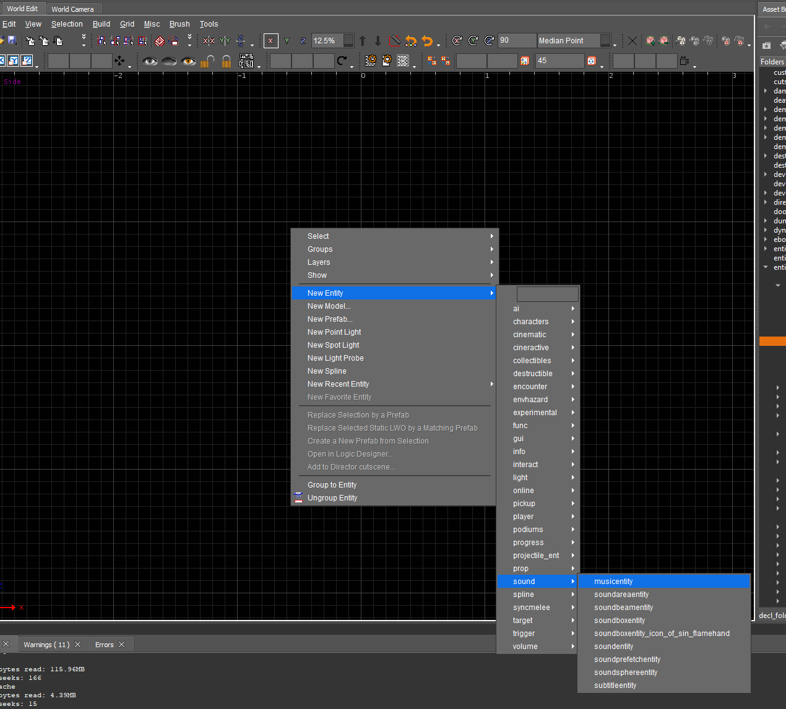The width and height of the screenshot is (786, 709).
Task: Click the closed eye hide icon
Action: 169,61
